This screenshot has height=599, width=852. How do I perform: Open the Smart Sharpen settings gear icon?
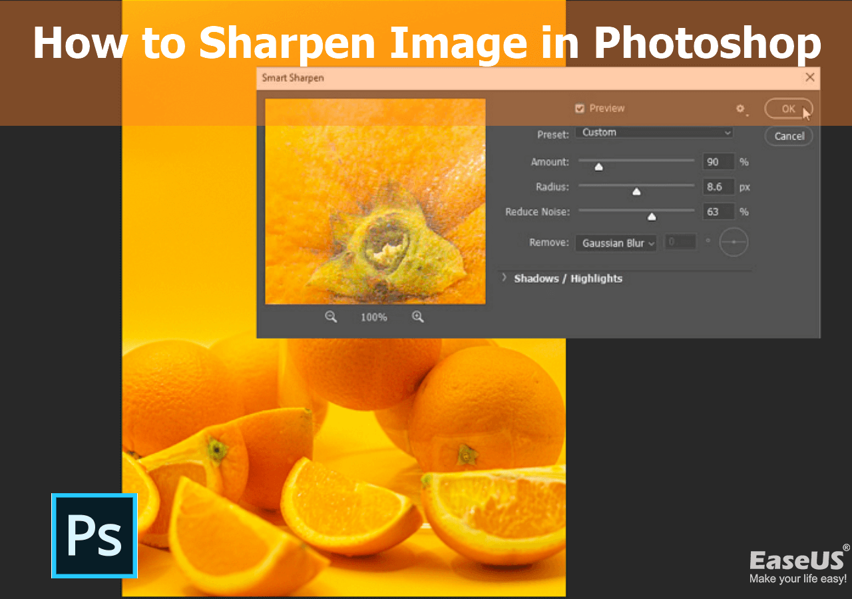(x=741, y=108)
